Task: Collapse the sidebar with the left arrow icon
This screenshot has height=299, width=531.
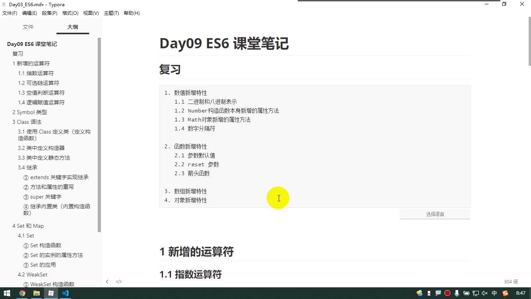Action: [107, 281]
